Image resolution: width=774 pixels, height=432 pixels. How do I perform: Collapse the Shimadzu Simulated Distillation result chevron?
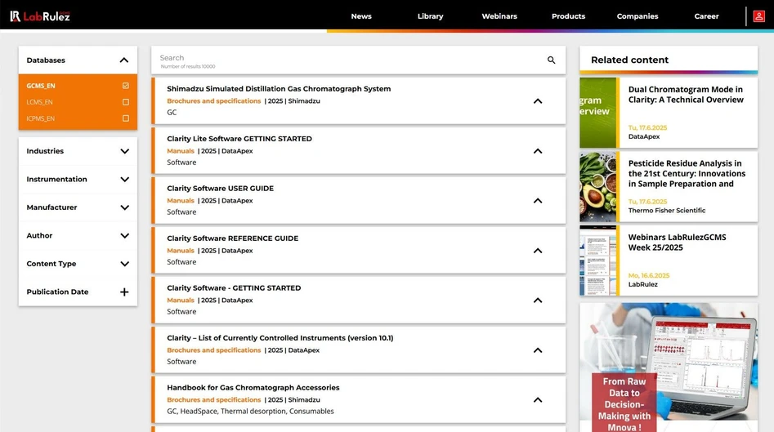(x=538, y=101)
